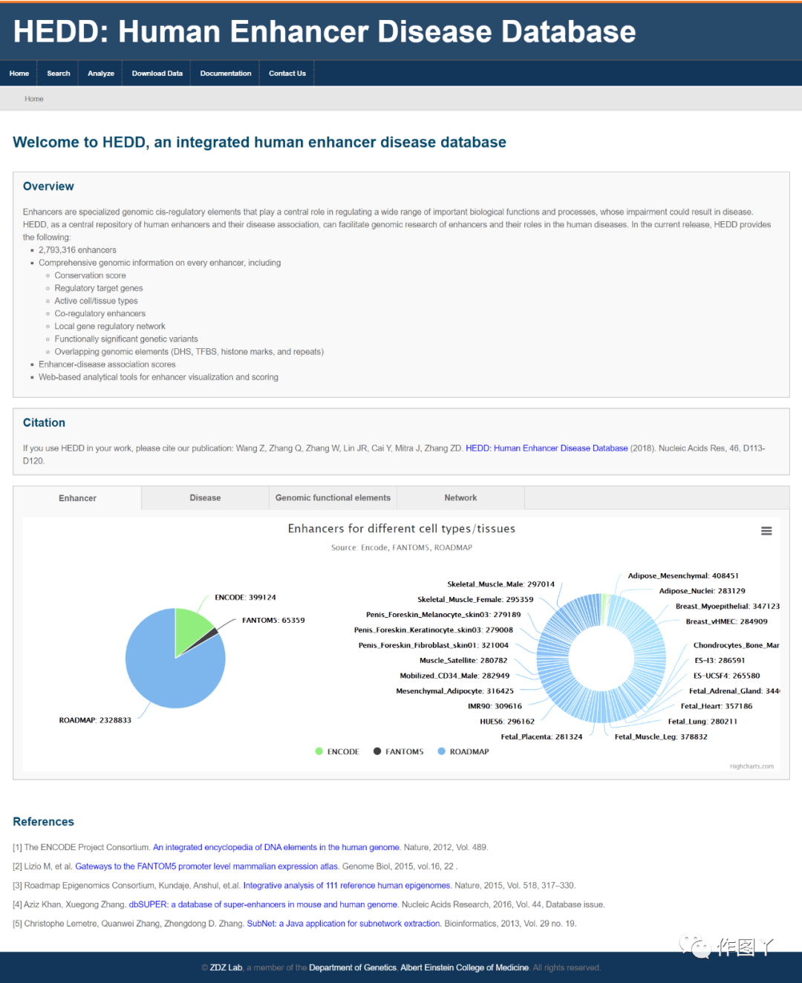
Task: Open the Contact Us menu item
Action: (x=287, y=74)
